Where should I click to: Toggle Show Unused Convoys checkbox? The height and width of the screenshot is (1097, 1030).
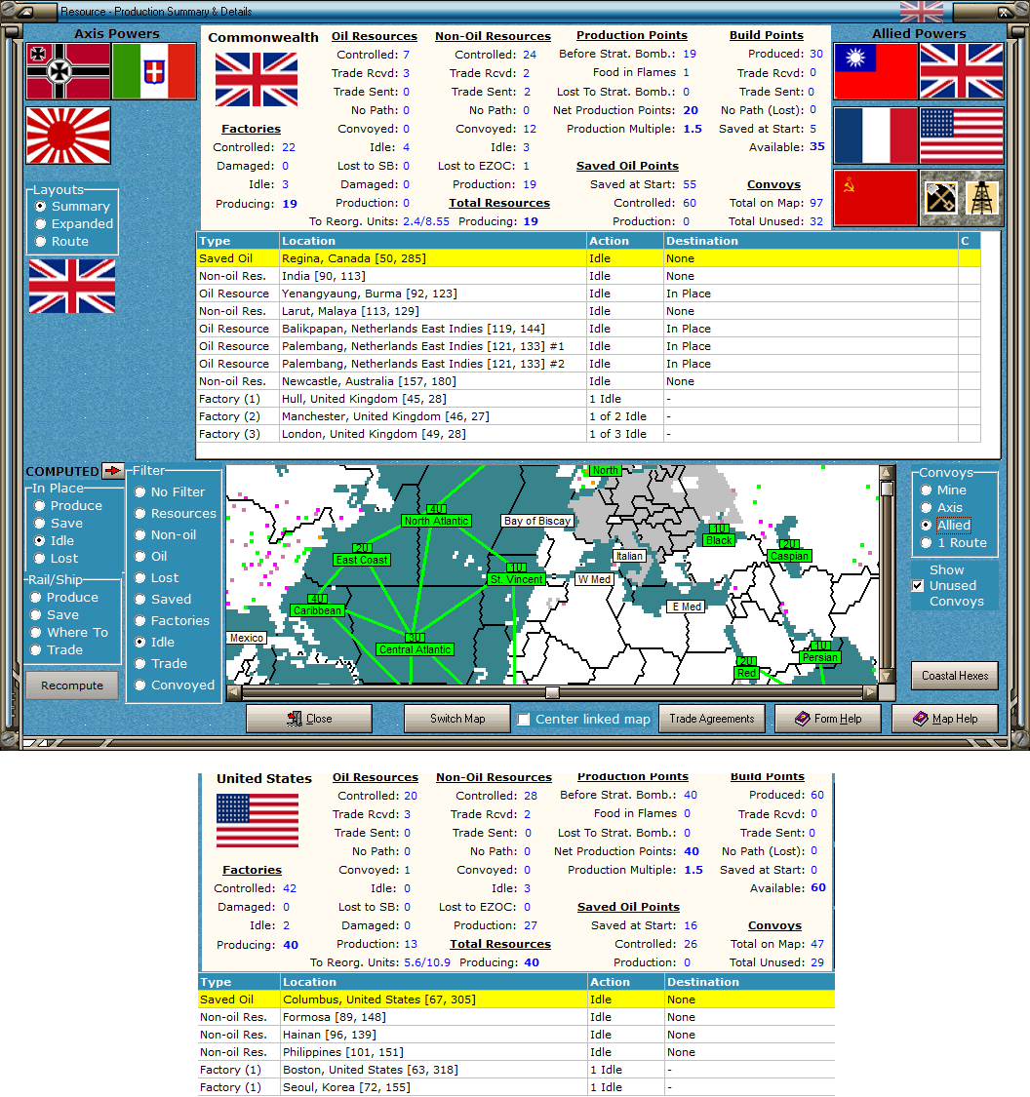click(917, 586)
